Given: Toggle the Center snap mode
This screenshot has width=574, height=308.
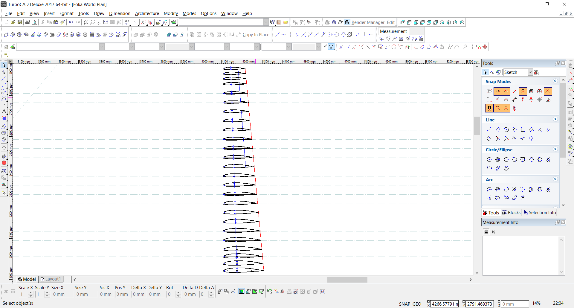Looking at the screenshot, I should (x=523, y=92).
